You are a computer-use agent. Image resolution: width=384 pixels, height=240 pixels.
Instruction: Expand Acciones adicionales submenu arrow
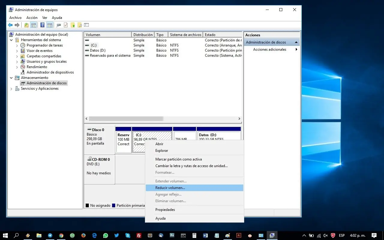pos(296,49)
